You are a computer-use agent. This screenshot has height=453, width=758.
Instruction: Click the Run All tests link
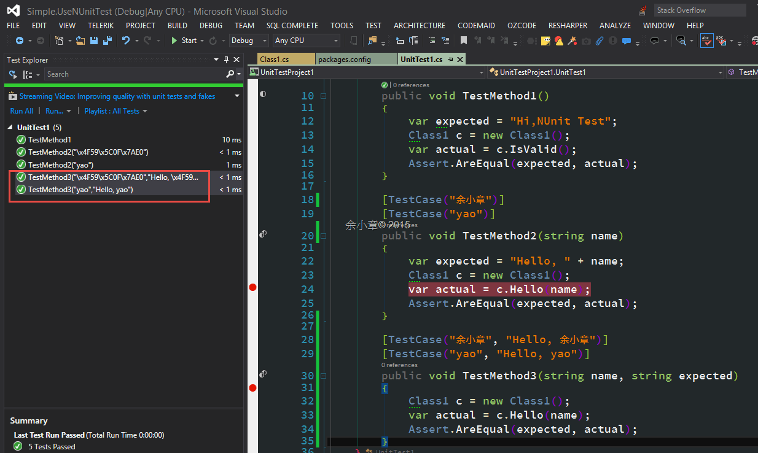21,111
